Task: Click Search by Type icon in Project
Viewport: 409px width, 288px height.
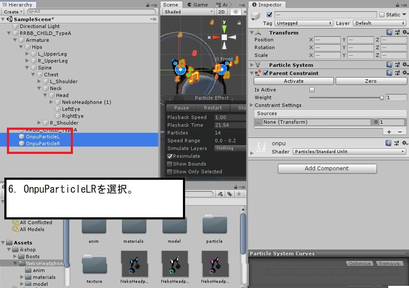Action: coord(220,194)
